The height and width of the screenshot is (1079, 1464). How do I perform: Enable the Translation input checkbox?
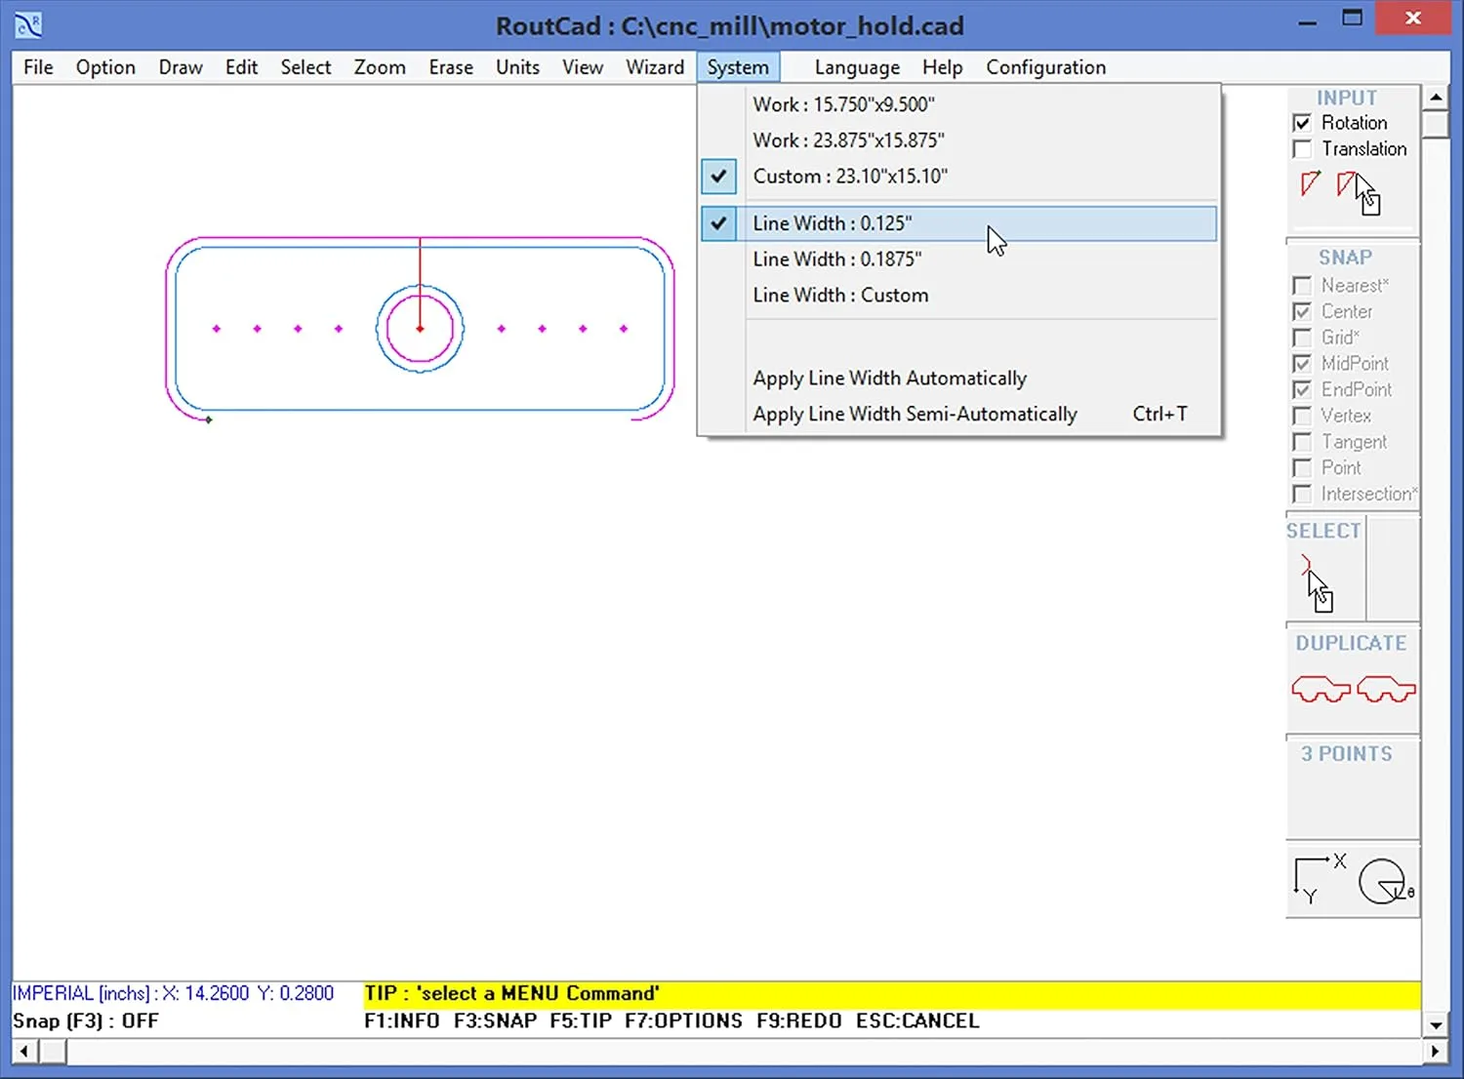pos(1302,148)
